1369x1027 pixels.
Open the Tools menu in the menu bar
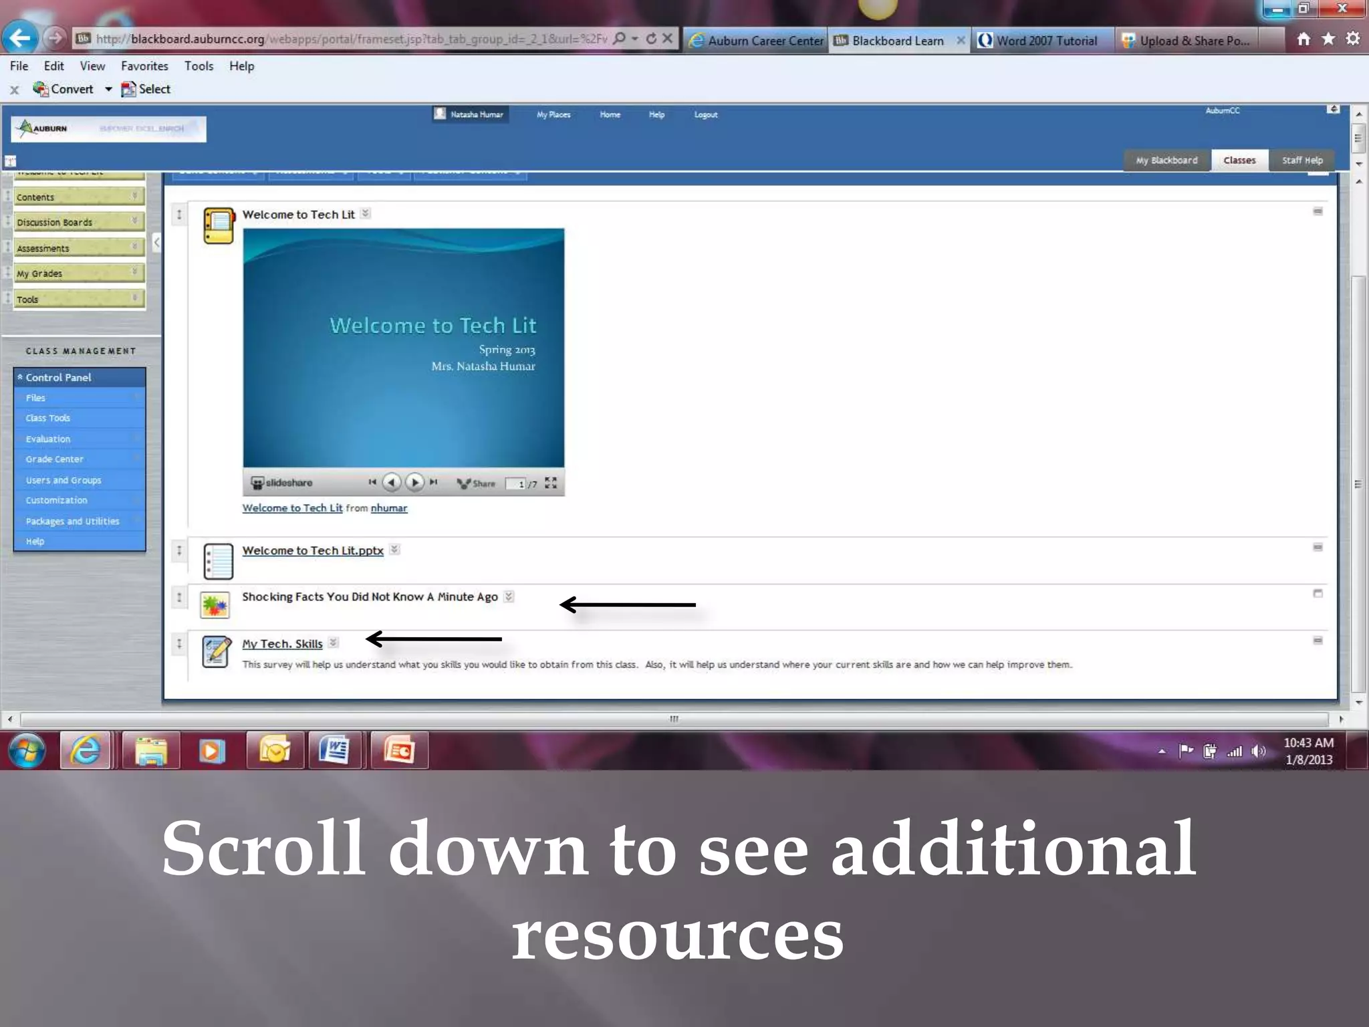coord(199,66)
